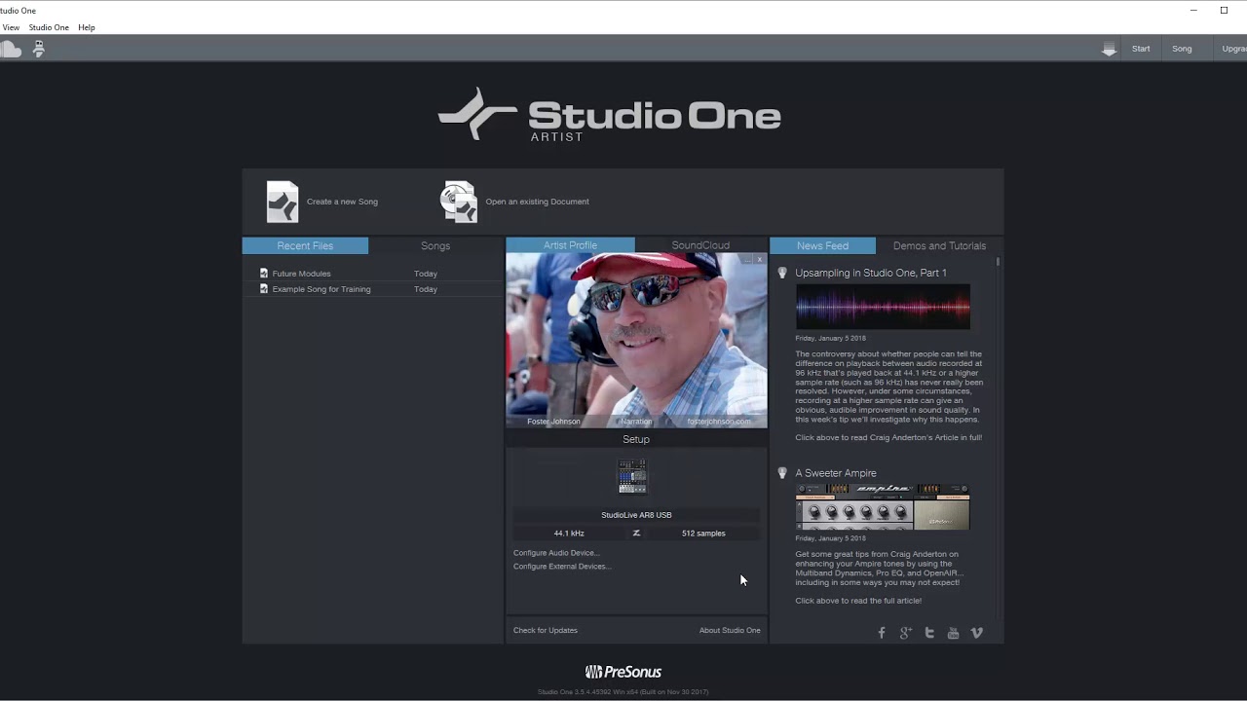Click the Z low-latency monitoring icon
Screen dimensions: 1247x701
point(636,534)
